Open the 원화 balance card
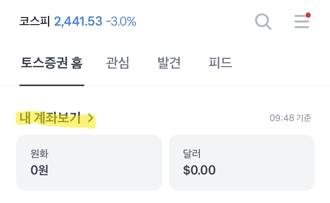This screenshot has height=203, width=330. [89, 163]
